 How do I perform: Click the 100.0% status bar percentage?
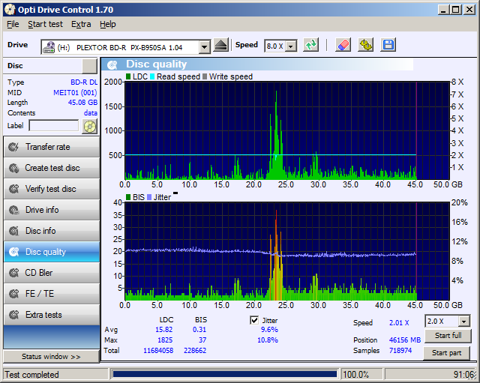tap(355, 375)
